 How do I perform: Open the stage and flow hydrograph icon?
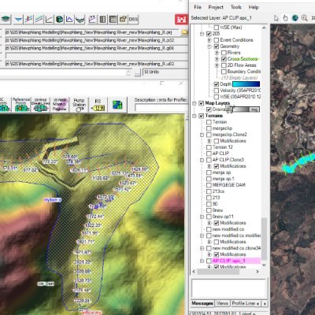tap(69, 19)
